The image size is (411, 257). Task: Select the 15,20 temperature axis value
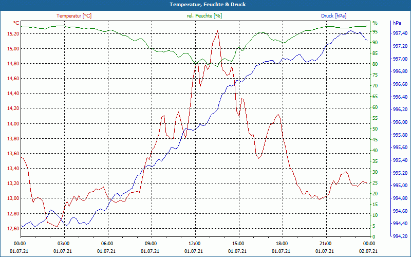pos(13,33)
